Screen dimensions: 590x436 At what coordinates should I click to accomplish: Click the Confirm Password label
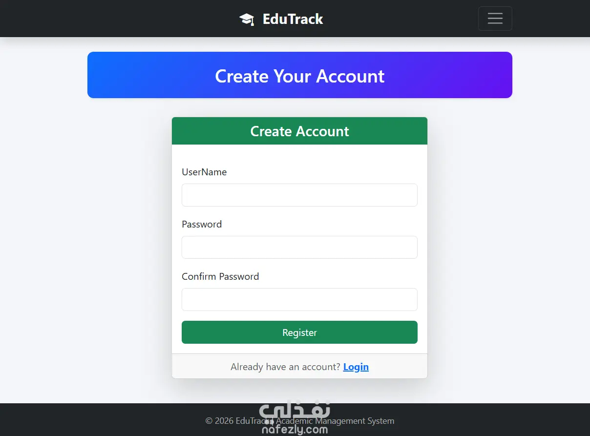[x=220, y=276]
